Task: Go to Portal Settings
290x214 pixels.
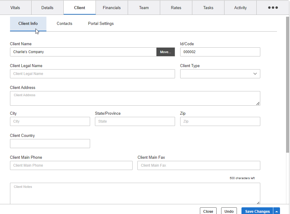Action: (x=100, y=23)
